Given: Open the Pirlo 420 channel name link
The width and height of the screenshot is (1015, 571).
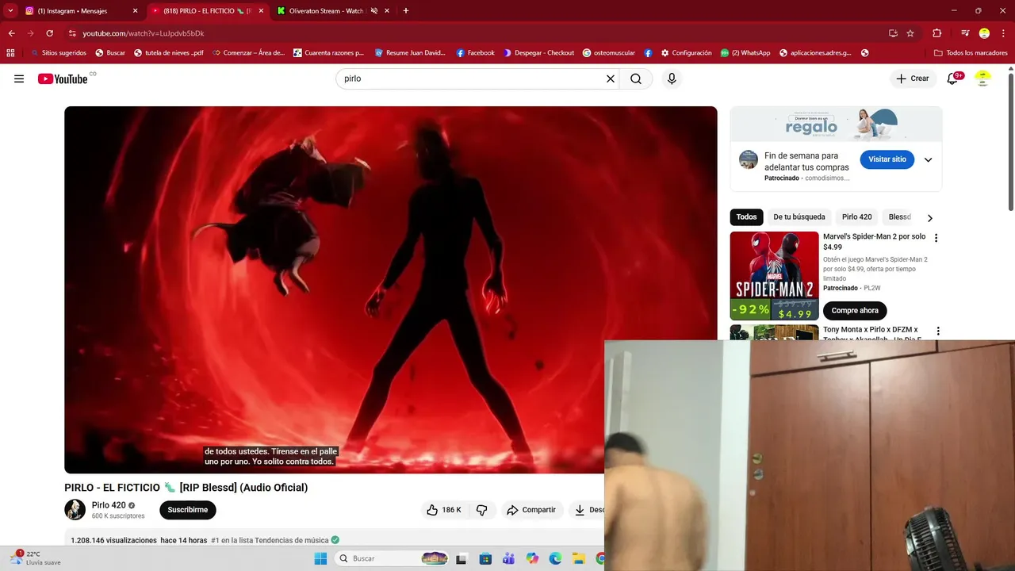Looking at the screenshot, I should tap(109, 505).
